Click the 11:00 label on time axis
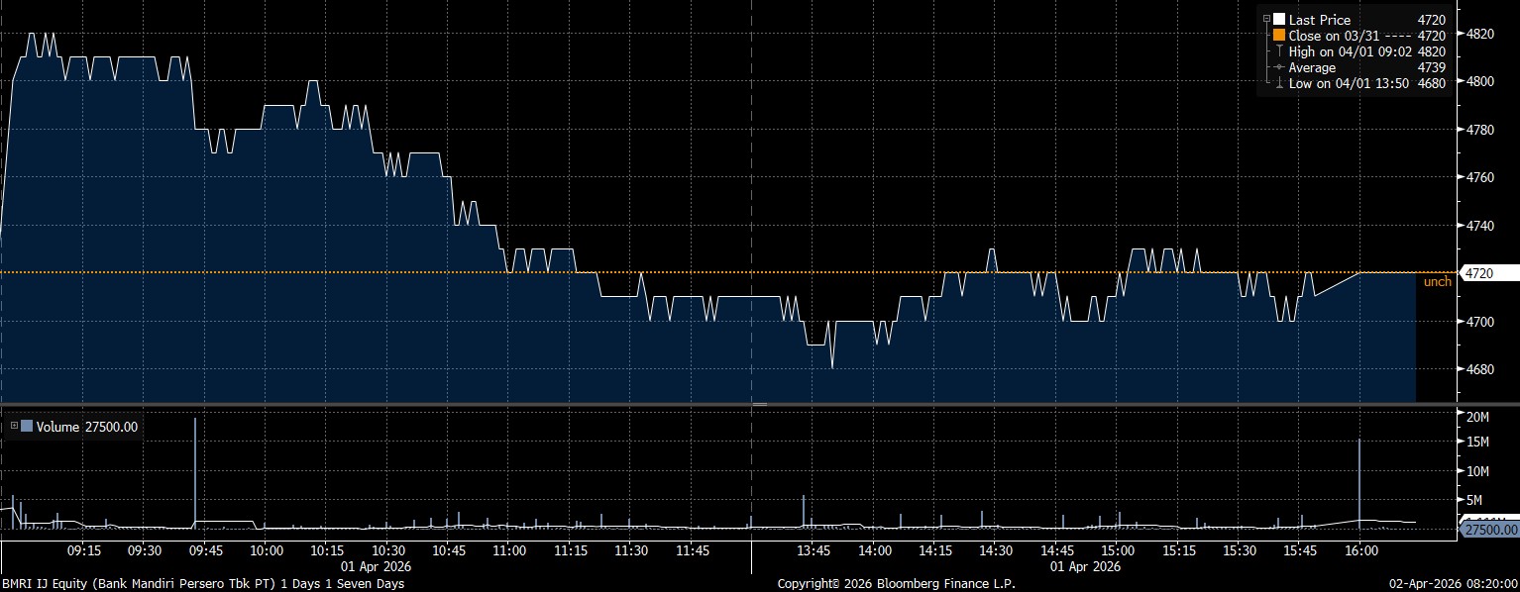The width and height of the screenshot is (1520, 592). tap(509, 550)
